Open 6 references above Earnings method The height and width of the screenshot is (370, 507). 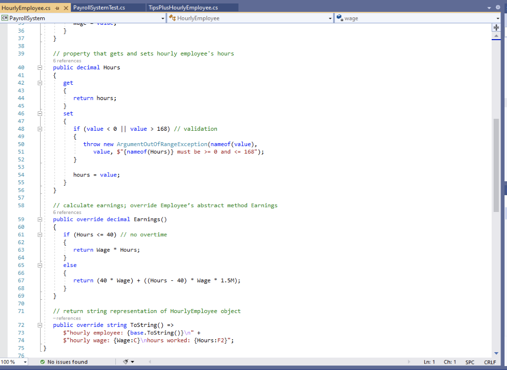coord(67,212)
